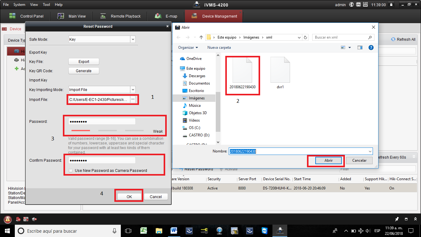Expand the address bar path history dropdown
The width and height of the screenshot is (421, 237).
[x=299, y=37]
